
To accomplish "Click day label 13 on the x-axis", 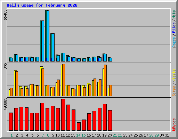I will point(73,135).
